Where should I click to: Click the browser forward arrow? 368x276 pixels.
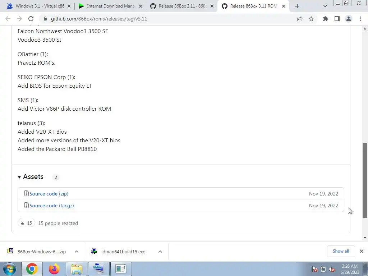point(19,19)
